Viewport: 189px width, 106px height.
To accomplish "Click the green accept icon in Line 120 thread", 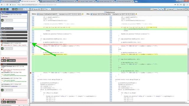I will (2, 49).
